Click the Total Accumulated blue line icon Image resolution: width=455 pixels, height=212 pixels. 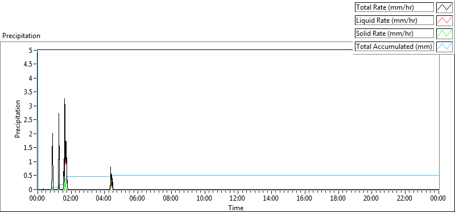444,47
